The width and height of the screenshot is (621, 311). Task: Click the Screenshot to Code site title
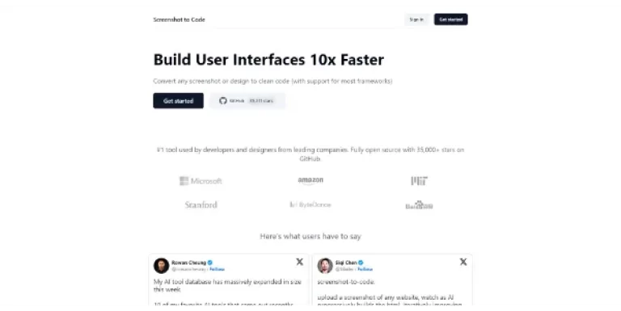pyautogui.click(x=179, y=19)
